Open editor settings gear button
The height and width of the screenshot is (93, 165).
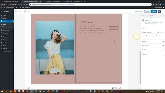click(159, 11)
